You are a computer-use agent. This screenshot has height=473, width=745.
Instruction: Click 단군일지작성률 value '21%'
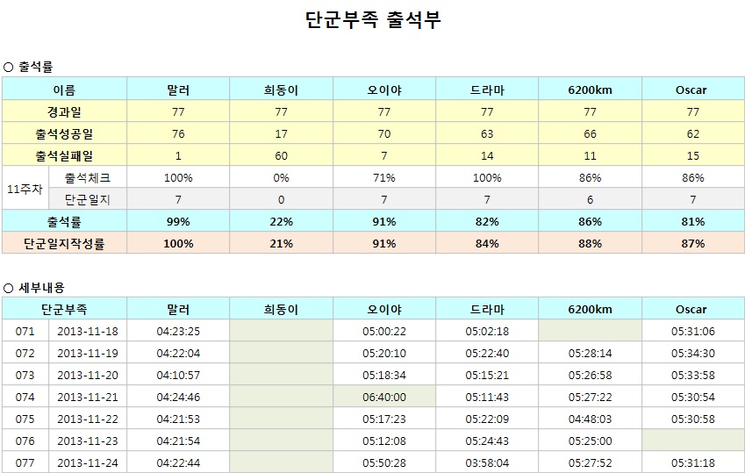[x=281, y=243]
